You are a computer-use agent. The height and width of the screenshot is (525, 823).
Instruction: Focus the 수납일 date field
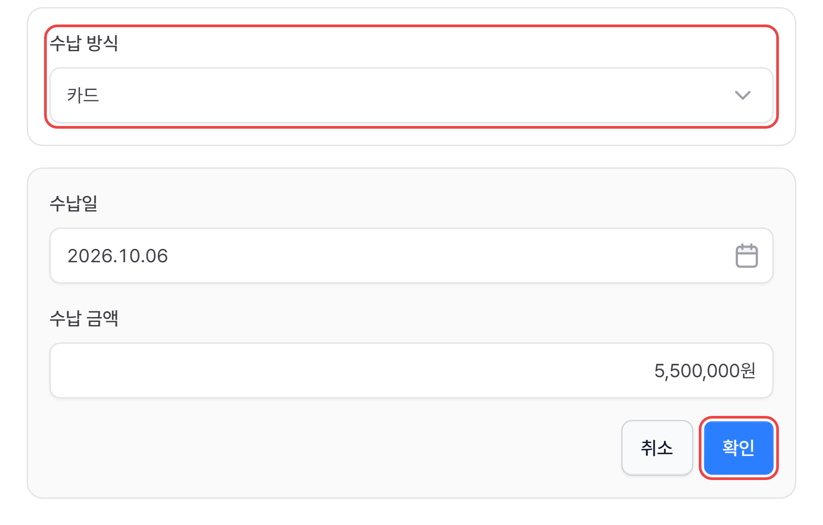click(411, 256)
